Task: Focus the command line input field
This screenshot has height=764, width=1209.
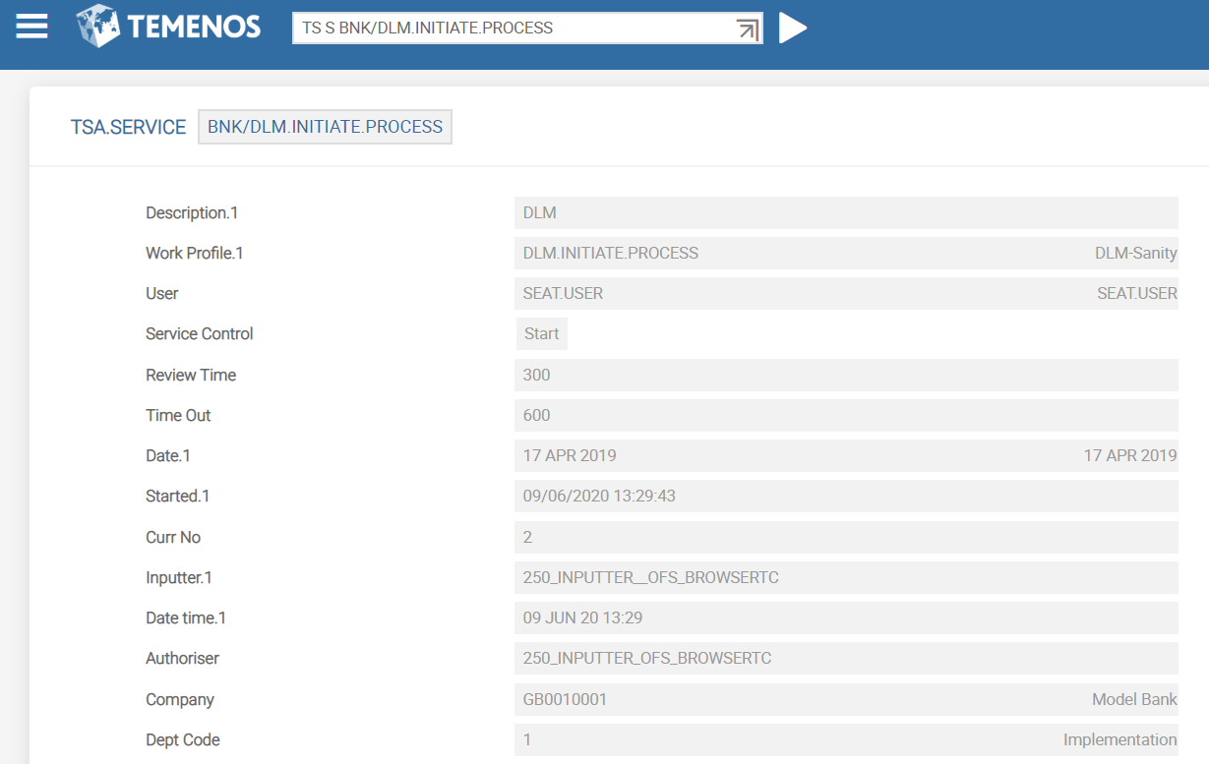Action: [x=512, y=29]
